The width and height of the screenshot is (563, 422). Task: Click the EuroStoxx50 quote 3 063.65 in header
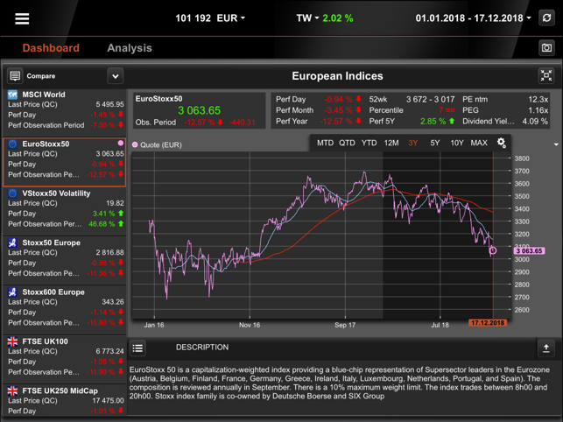pyautogui.click(x=200, y=110)
